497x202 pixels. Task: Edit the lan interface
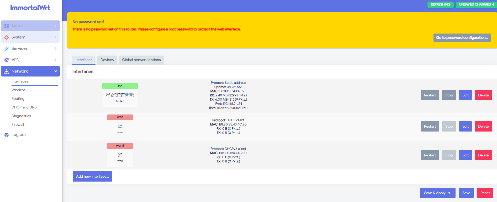click(466, 95)
